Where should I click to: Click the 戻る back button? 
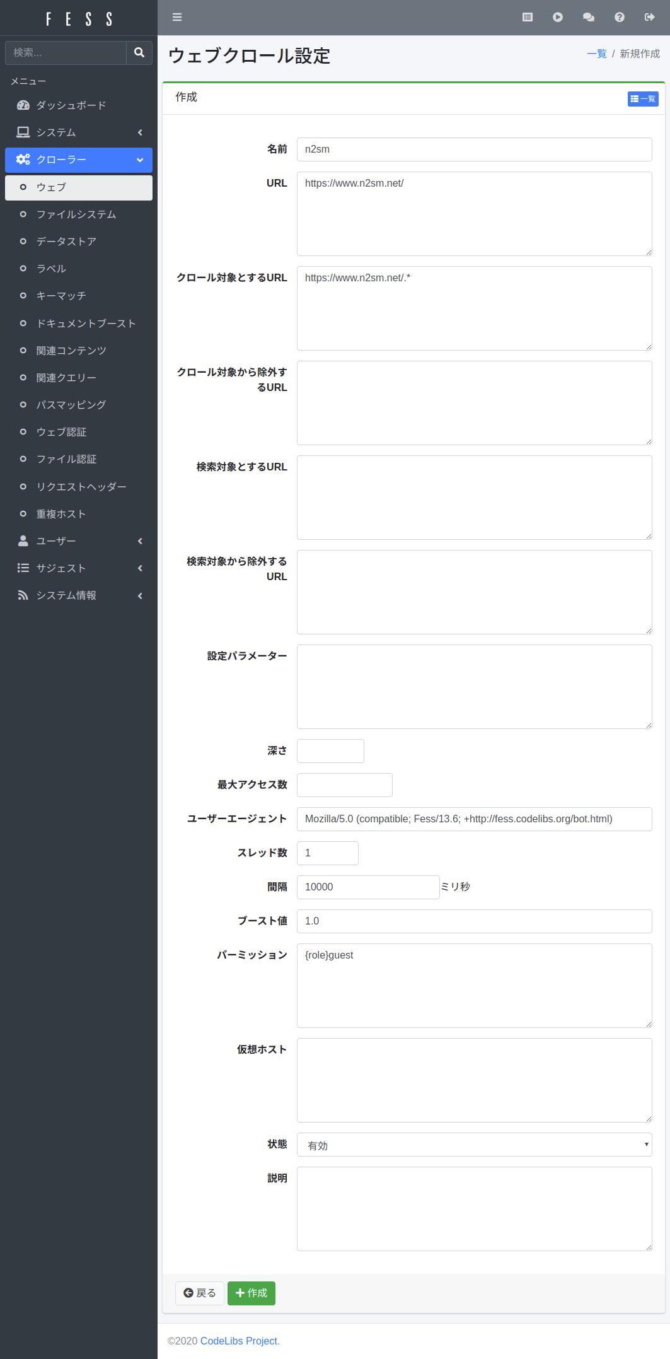pos(199,1293)
